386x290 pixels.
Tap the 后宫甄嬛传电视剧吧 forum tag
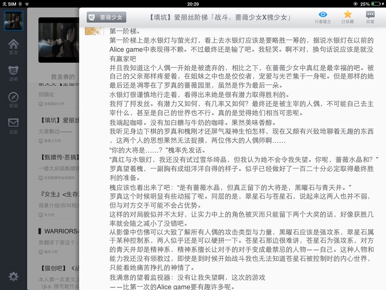(x=57, y=178)
